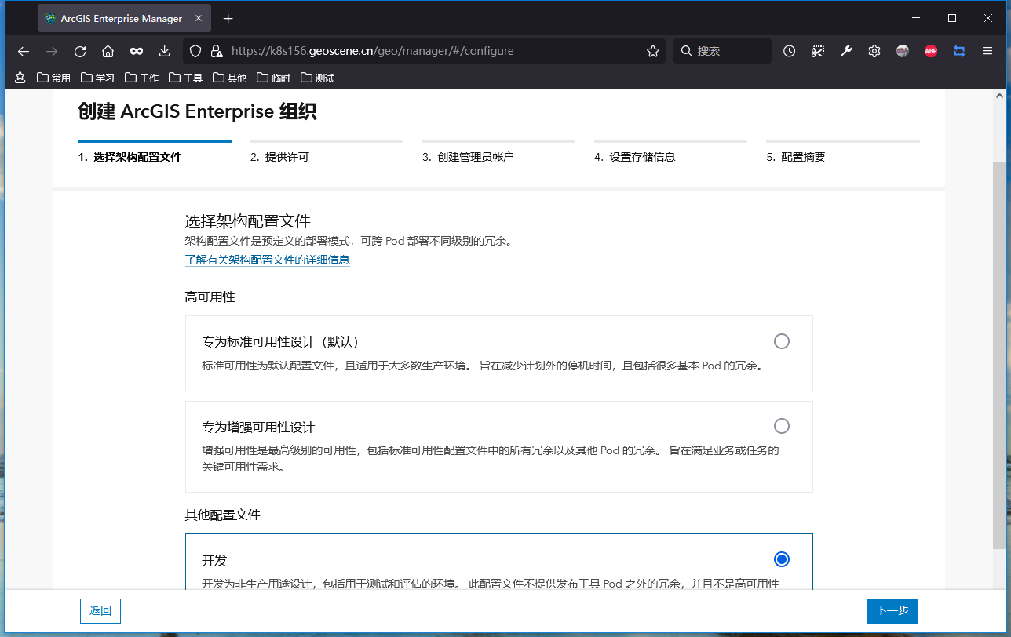Click the ABP Adblock Plus icon
This screenshot has height=637, width=1011.
click(931, 51)
